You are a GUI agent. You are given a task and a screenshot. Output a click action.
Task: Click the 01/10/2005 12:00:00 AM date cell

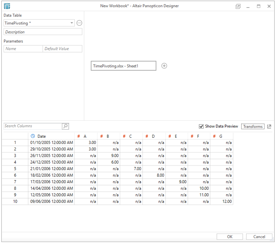coord(51,143)
